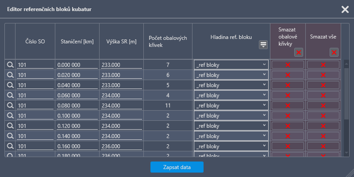The width and height of the screenshot is (354, 177).
Task: Click red X under Smazat vše header
Action: (x=334, y=53)
